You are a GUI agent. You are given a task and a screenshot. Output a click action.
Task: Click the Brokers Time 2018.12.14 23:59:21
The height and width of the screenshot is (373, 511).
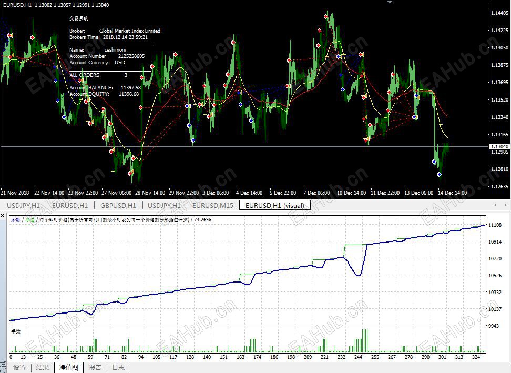(x=125, y=37)
